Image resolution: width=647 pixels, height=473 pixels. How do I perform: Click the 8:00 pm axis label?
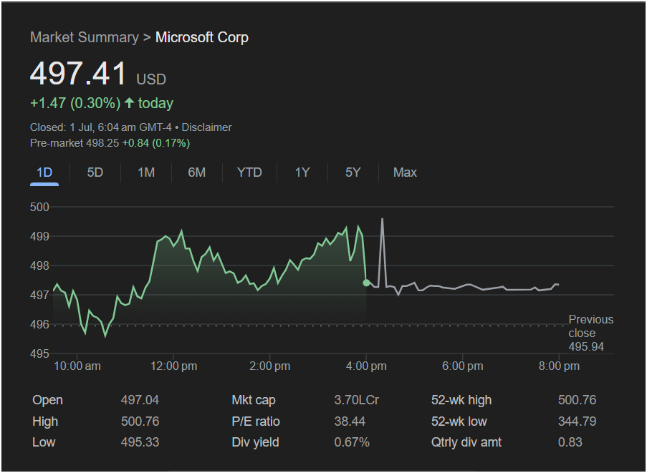click(x=559, y=366)
